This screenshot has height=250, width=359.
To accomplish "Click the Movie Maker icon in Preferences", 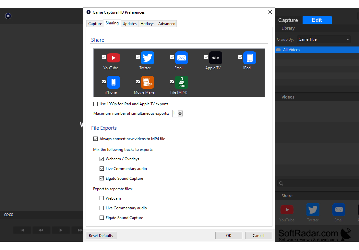I will (148, 82).
